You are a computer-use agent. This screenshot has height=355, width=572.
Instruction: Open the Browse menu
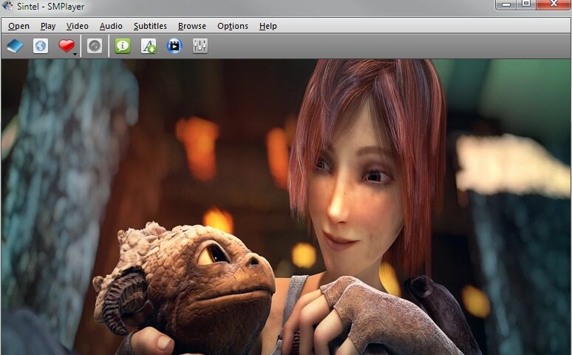(x=192, y=27)
